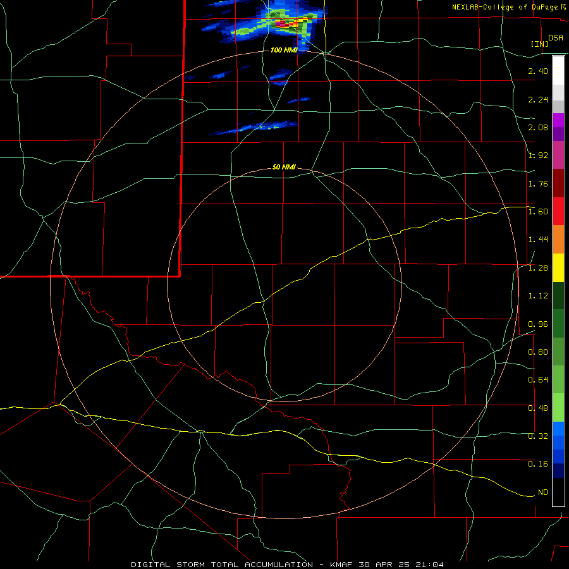Viewport: 569px width, 569px height.
Task: Click the 2.40 legend value
Action: coord(538,71)
